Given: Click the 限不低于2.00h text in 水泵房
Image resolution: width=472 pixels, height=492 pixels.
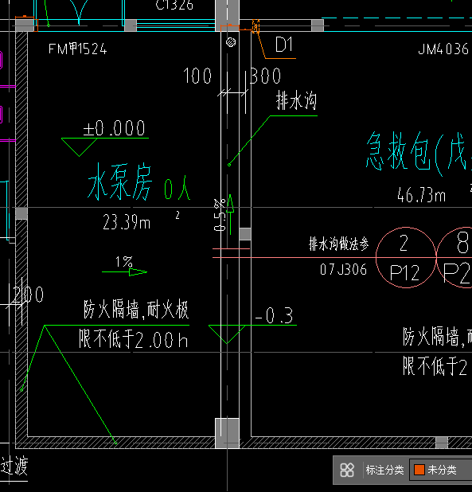Looking at the screenshot, I should pyautogui.click(x=133, y=339).
